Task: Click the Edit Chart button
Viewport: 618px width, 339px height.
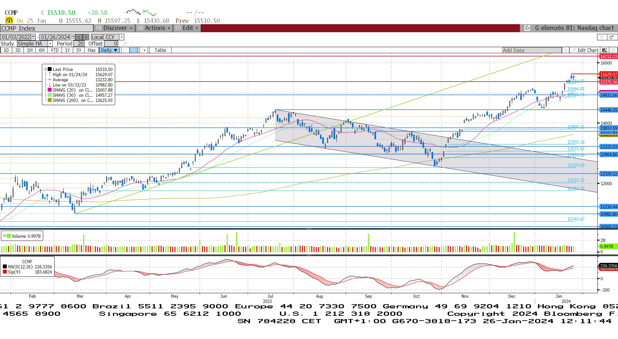Action: click(585, 50)
